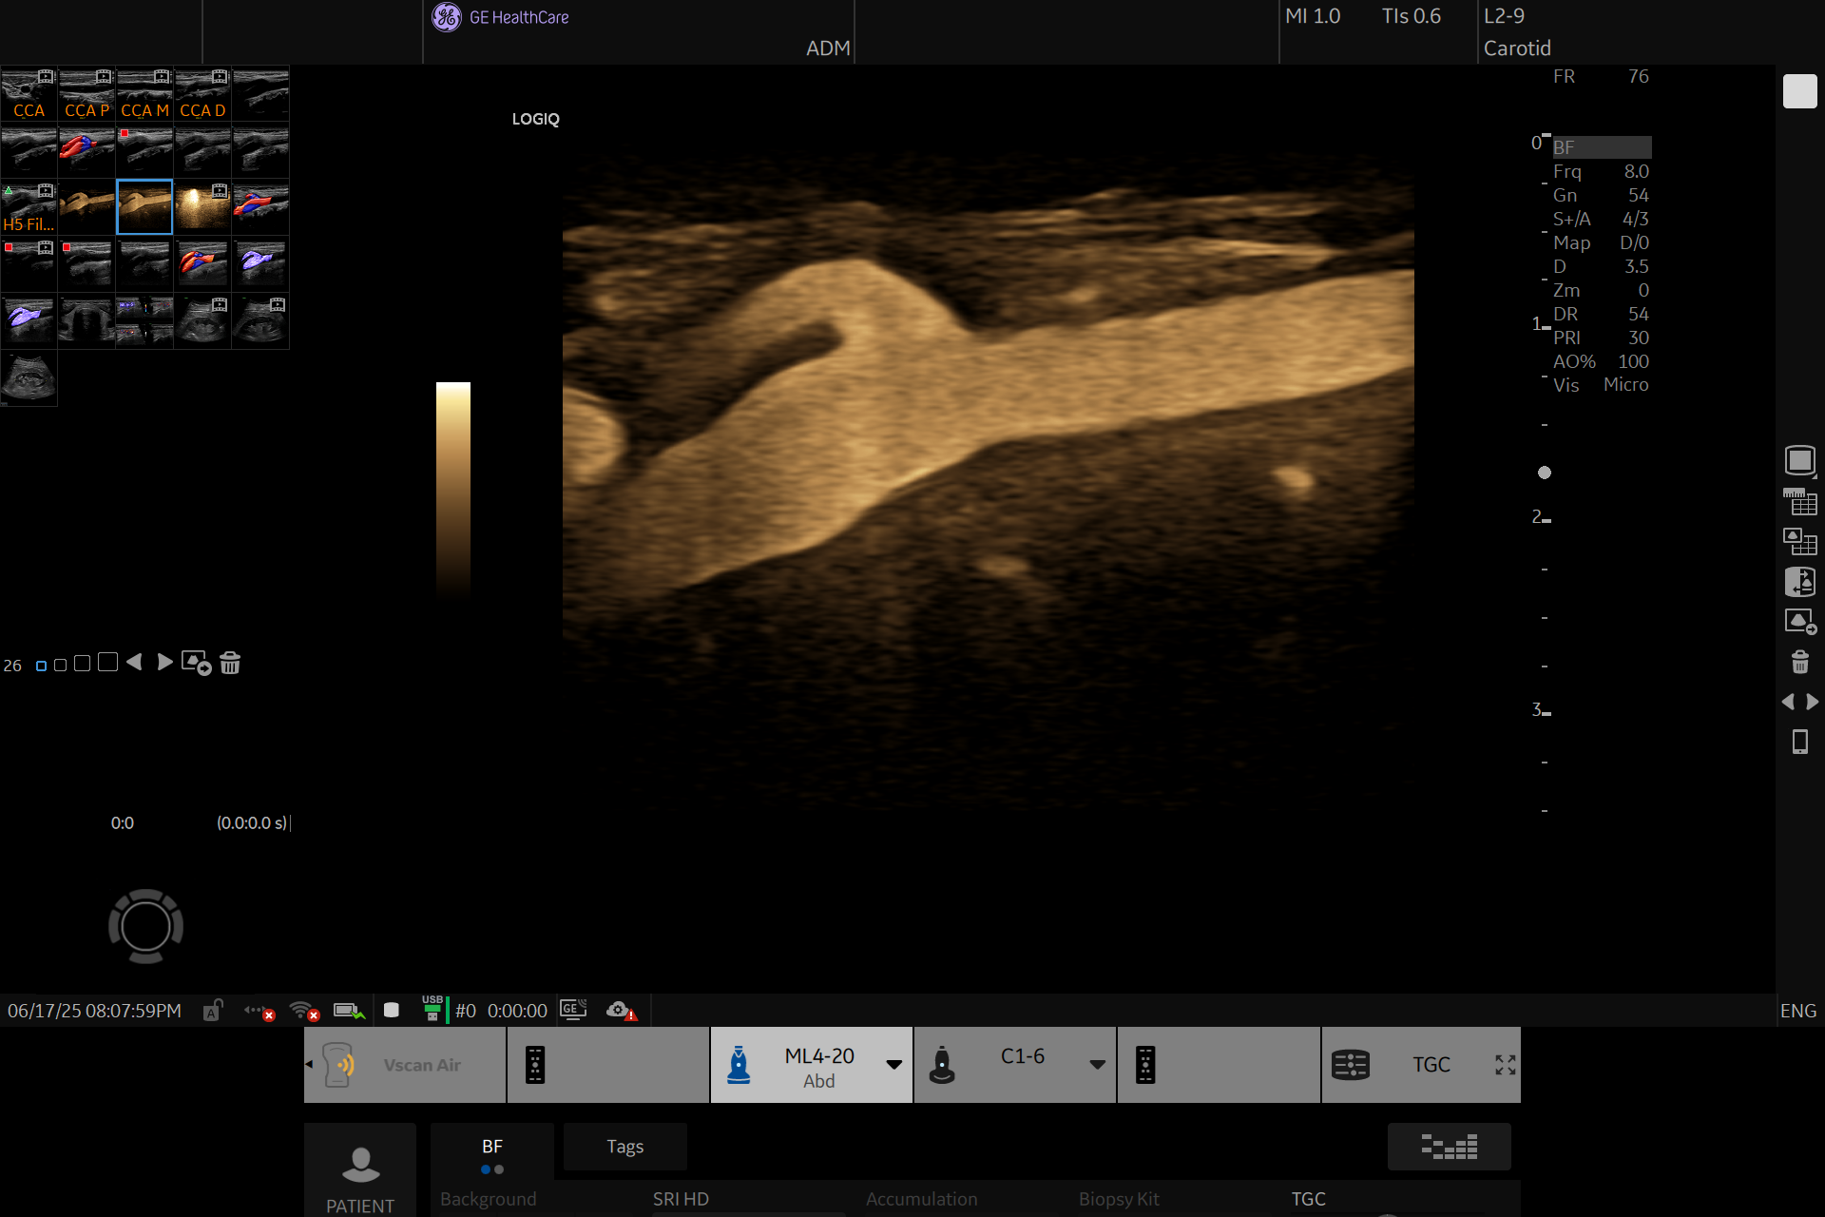Select the BF tab

pyautogui.click(x=491, y=1150)
